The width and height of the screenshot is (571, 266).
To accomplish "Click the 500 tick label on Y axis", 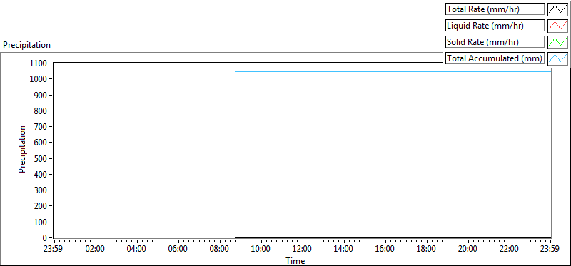I will tap(41, 158).
